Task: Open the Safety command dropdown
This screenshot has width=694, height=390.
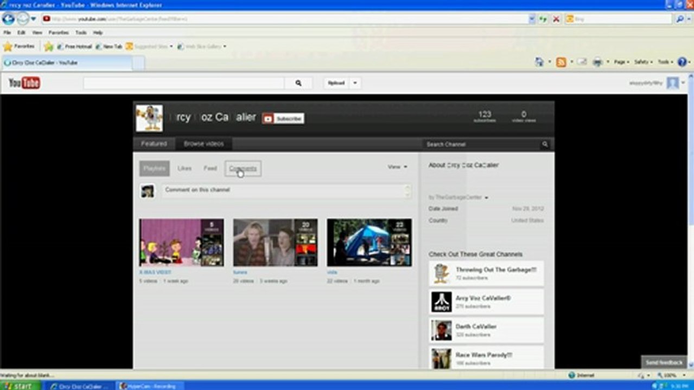Action: pos(644,62)
